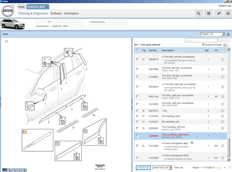Click the link chain icon in header
232x172 pixels.
[x=219, y=14]
